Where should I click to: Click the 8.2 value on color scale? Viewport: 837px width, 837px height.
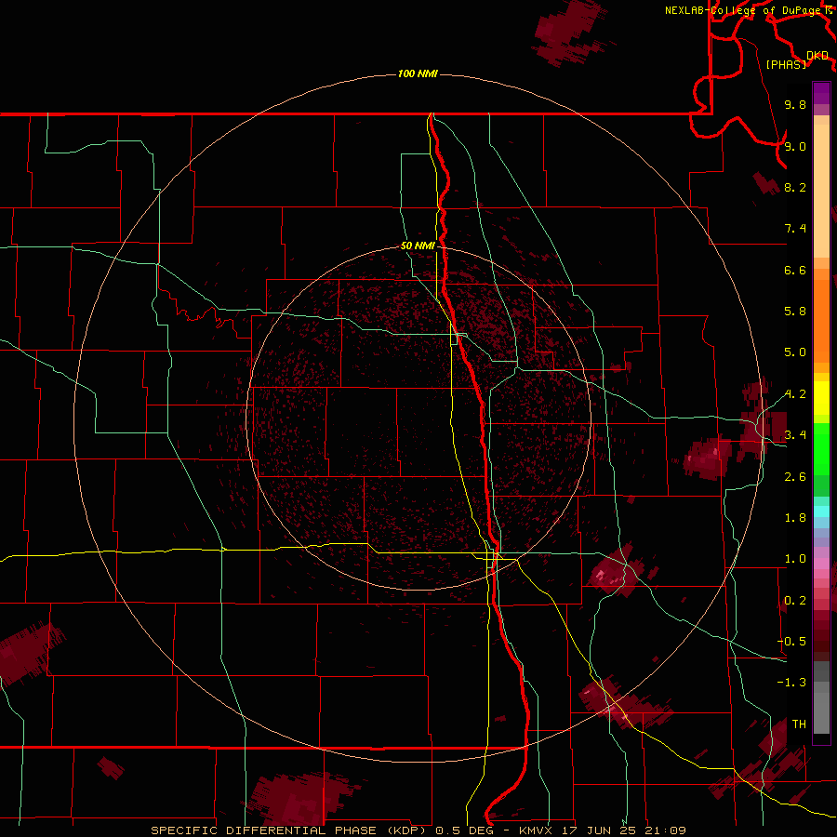click(x=795, y=187)
